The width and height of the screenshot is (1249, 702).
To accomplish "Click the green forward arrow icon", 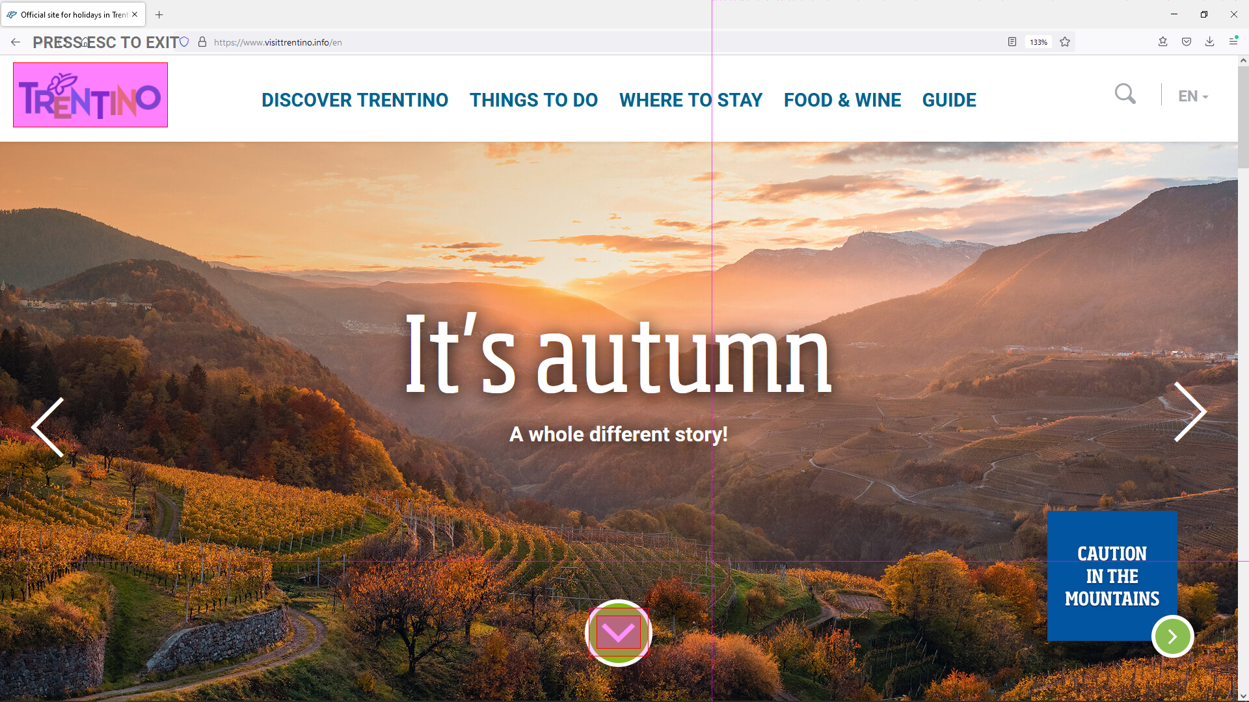I will tap(1172, 637).
